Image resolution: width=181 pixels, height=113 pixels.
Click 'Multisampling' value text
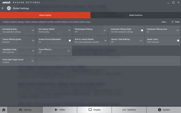click(44, 32)
